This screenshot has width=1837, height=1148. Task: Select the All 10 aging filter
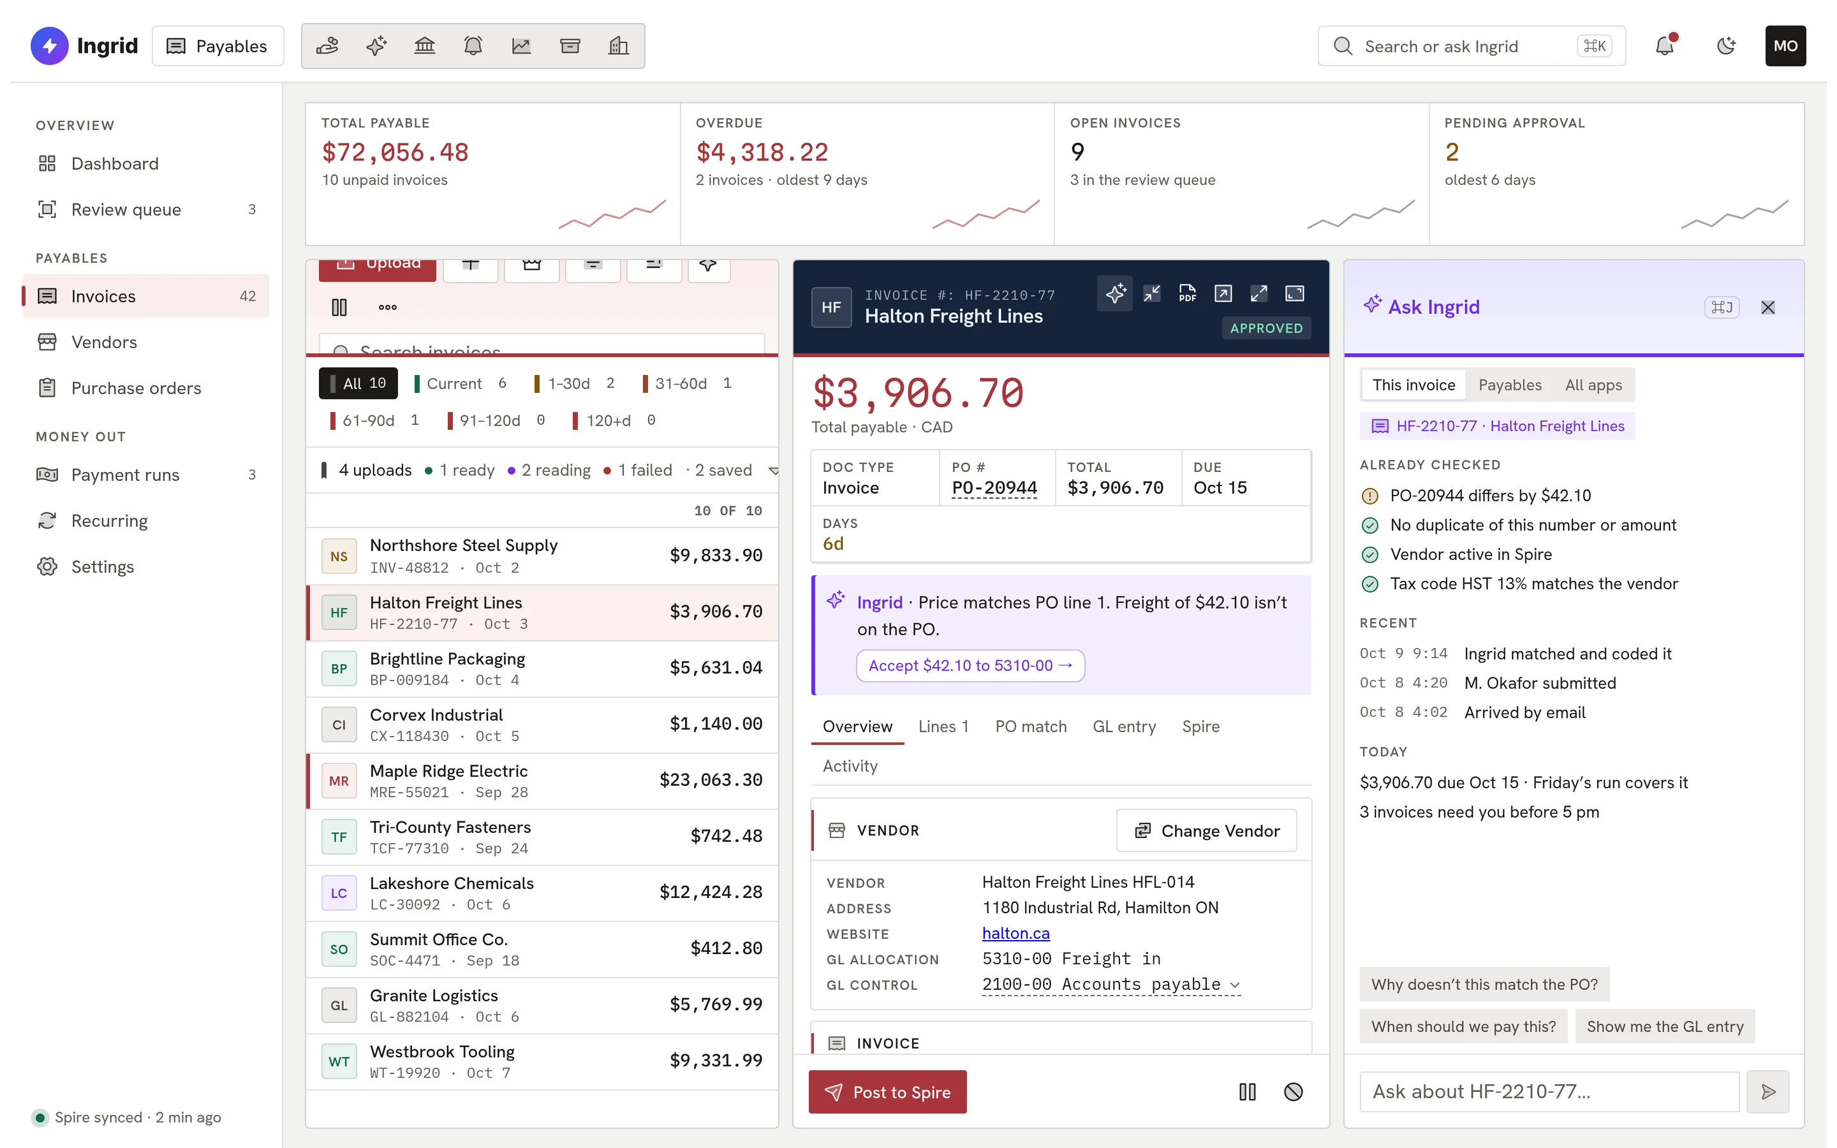pyautogui.click(x=358, y=383)
